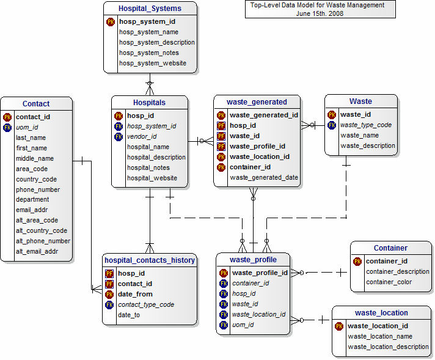Click the hosp_system_name field

coord(148,32)
